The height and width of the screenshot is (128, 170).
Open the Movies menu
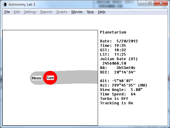coord(77,12)
